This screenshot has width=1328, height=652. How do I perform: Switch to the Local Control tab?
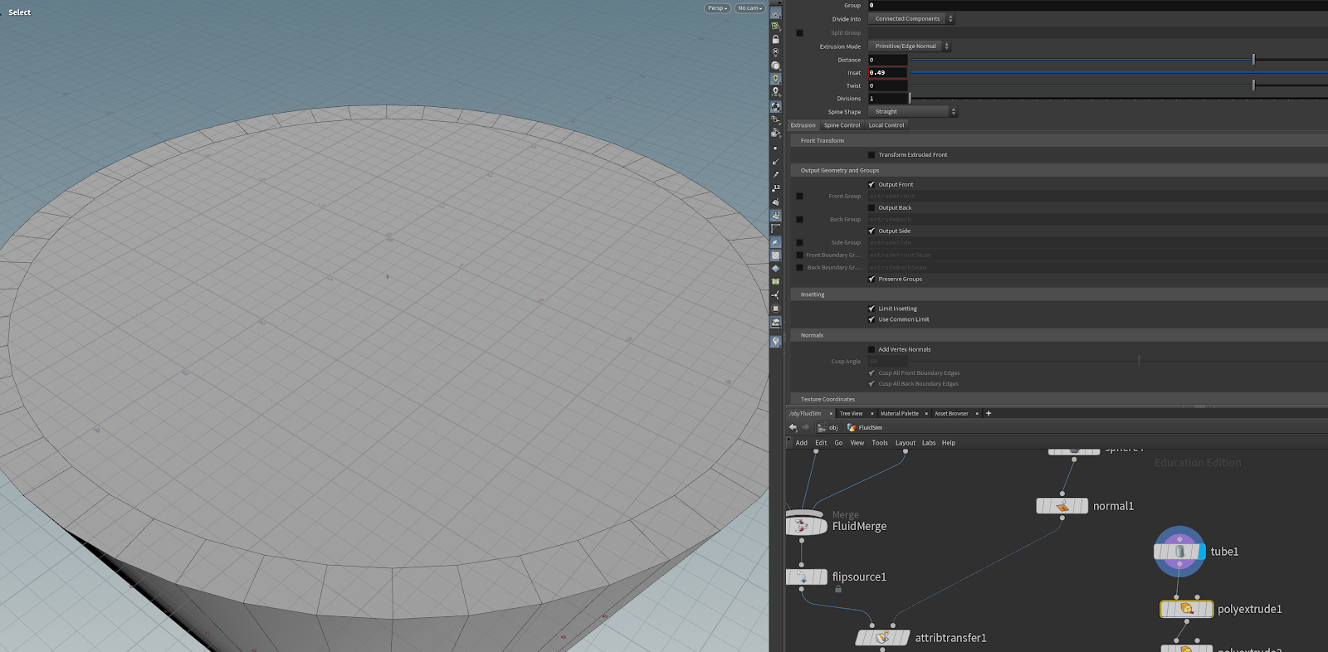tap(886, 125)
